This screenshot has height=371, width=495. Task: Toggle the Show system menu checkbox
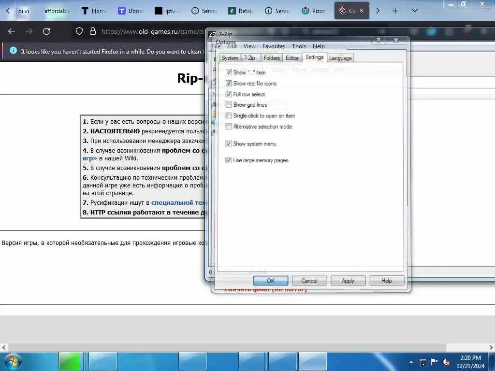229,143
